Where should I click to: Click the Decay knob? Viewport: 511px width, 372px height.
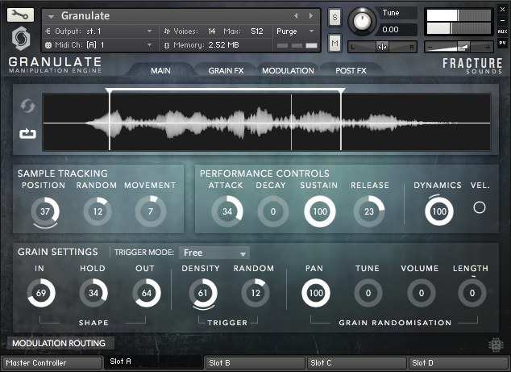tap(273, 211)
